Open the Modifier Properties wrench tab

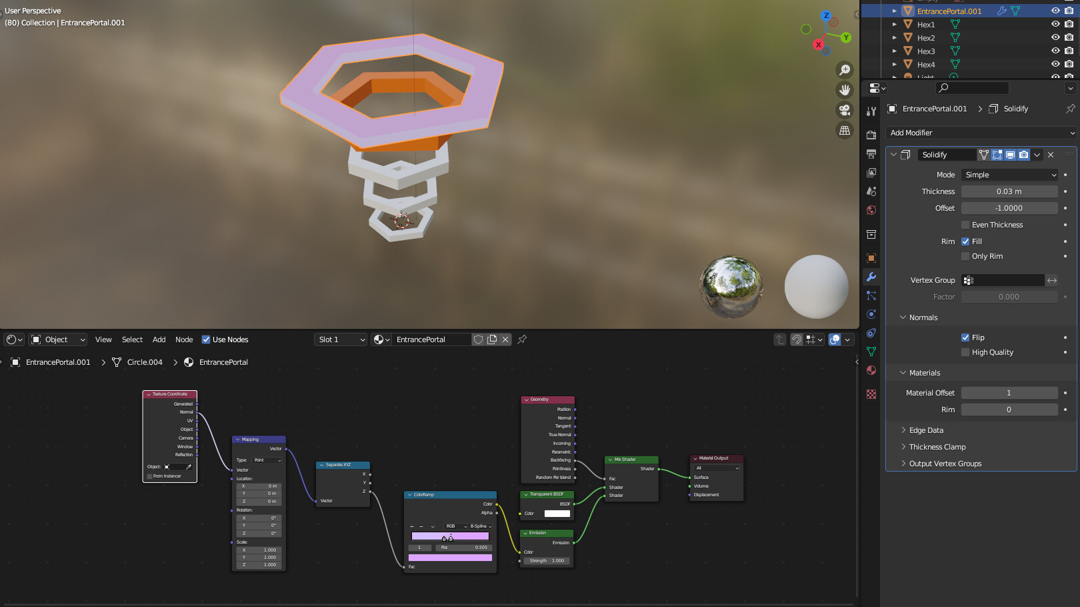(x=871, y=276)
